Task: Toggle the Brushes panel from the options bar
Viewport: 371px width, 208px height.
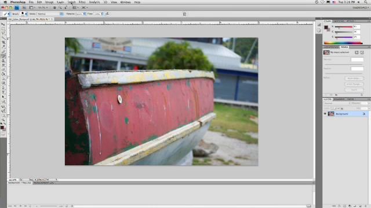Action: pyautogui.click(x=184, y=14)
